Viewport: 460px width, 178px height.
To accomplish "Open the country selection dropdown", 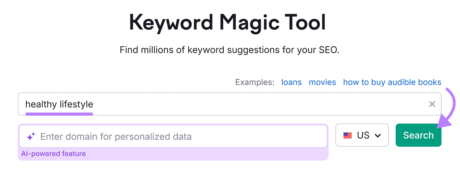I will 362,135.
